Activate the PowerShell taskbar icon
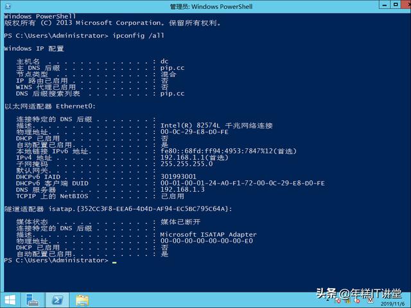Viewport: 411px width, 308px height. tap(58, 300)
